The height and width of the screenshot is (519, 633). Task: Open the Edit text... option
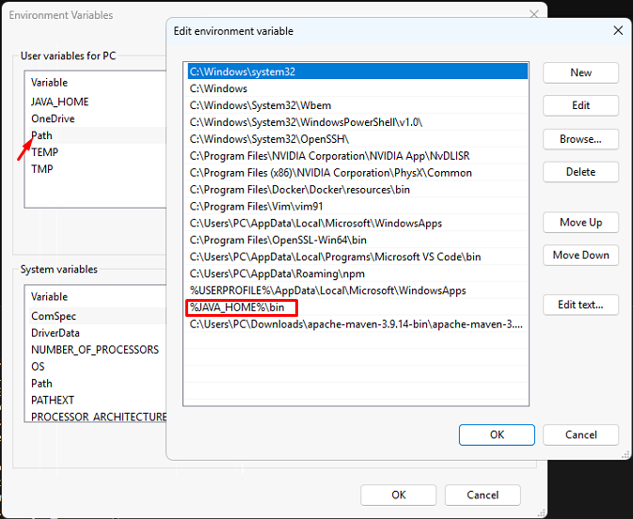580,305
